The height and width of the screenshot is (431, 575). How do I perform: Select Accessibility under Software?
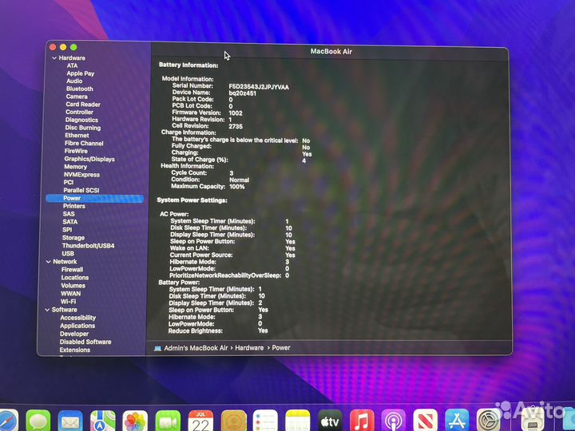pos(77,318)
